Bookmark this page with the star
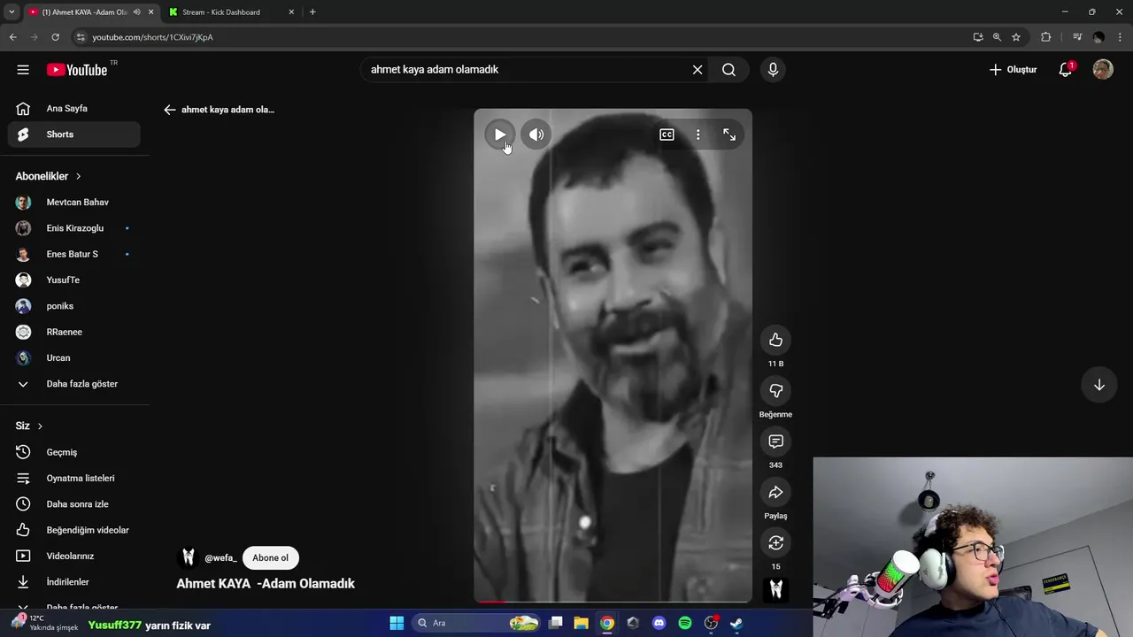Screen dimensions: 1133x637 pyautogui.click(x=1016, y=37)
